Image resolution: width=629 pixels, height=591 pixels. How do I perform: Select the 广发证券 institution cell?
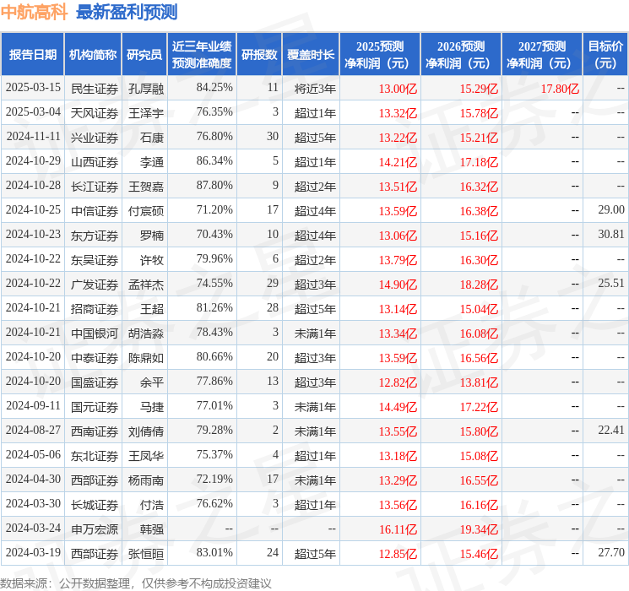(95, 285)
